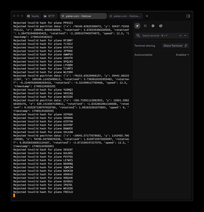Click the 'Autocomplete' label

(x=143, y=55)
